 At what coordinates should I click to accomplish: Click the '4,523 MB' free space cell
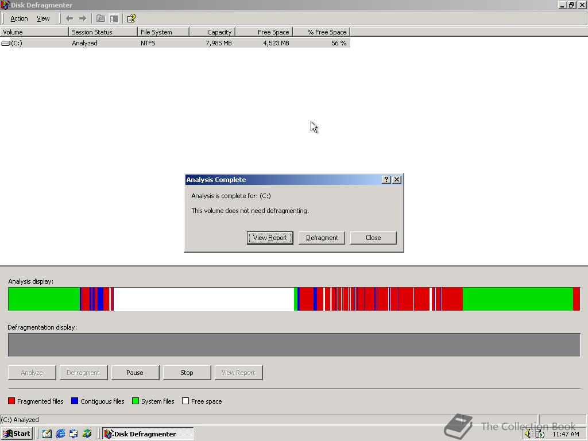pos(276,43)
